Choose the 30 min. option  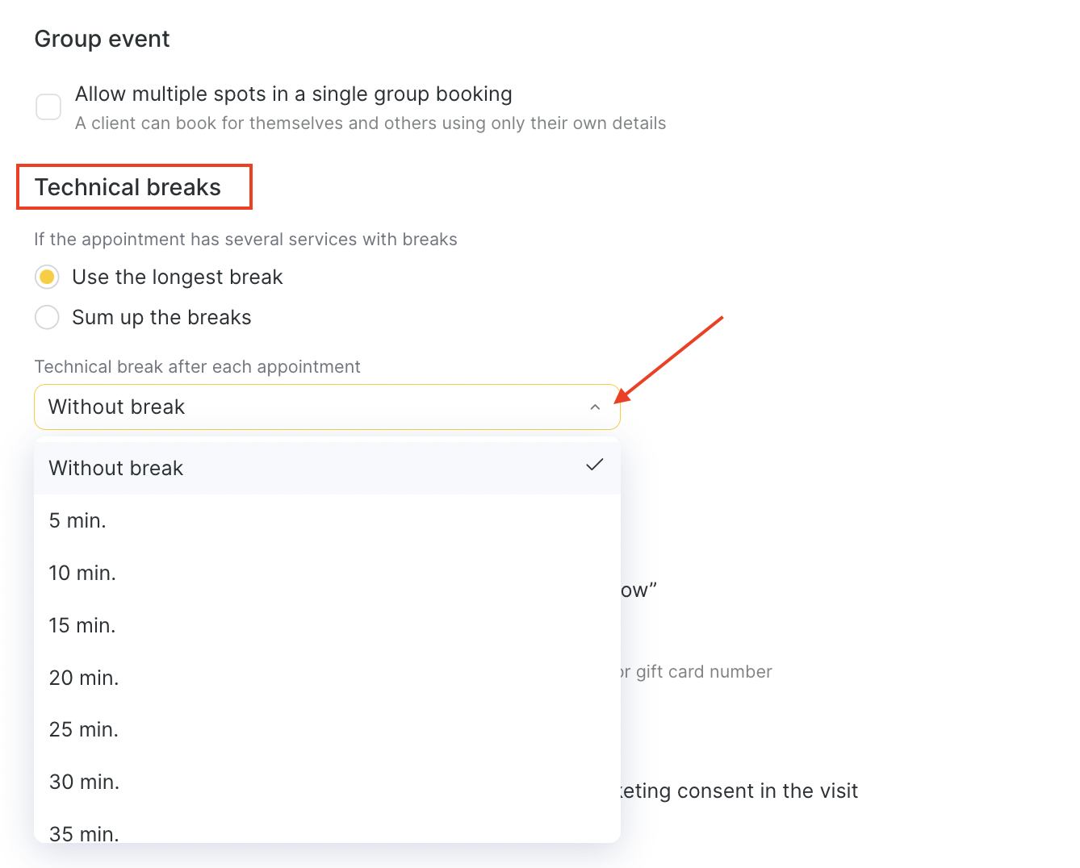coord(84,782)
